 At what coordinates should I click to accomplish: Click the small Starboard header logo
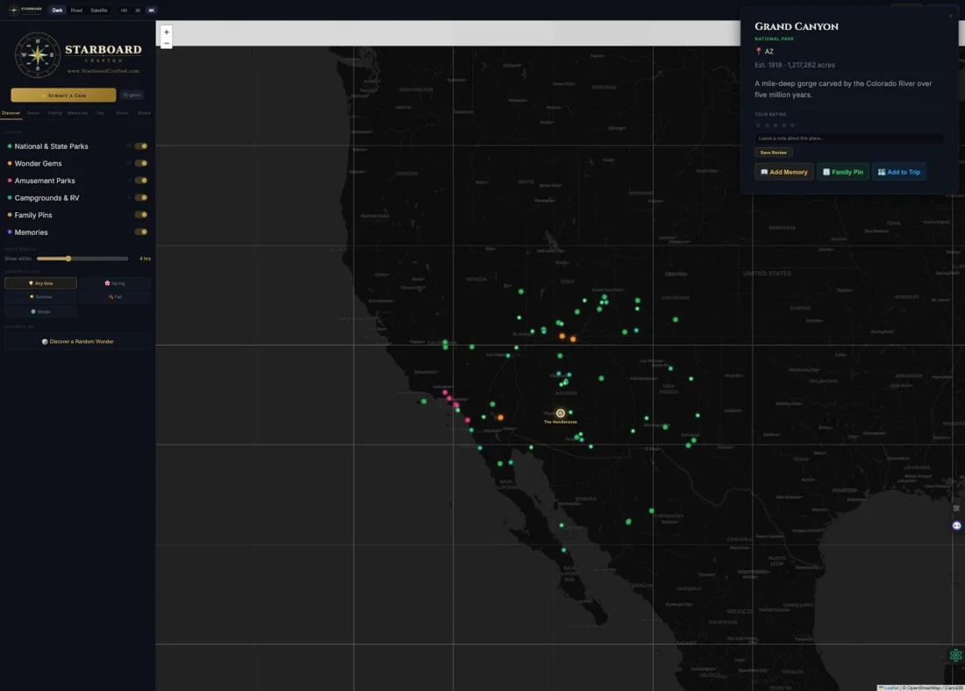pyautogui.click(x=25, y=10)
